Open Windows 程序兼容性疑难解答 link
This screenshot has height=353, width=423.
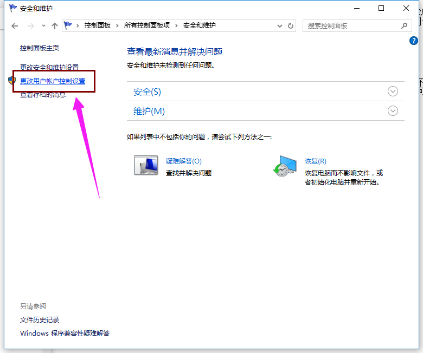pyautogui.click(x=65, y=334)
